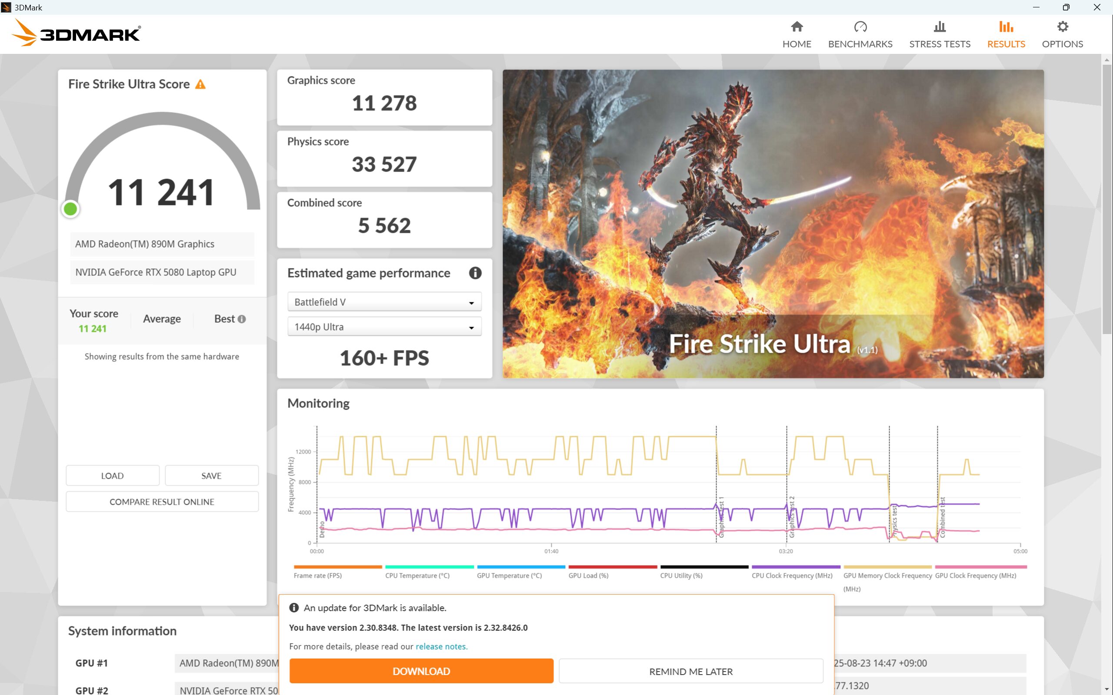Image resolution: width=1113 pixels, height=695 pixels.
Task: Click the Graphics test 1 timeline marker
Action: click(x=721, y=517)
